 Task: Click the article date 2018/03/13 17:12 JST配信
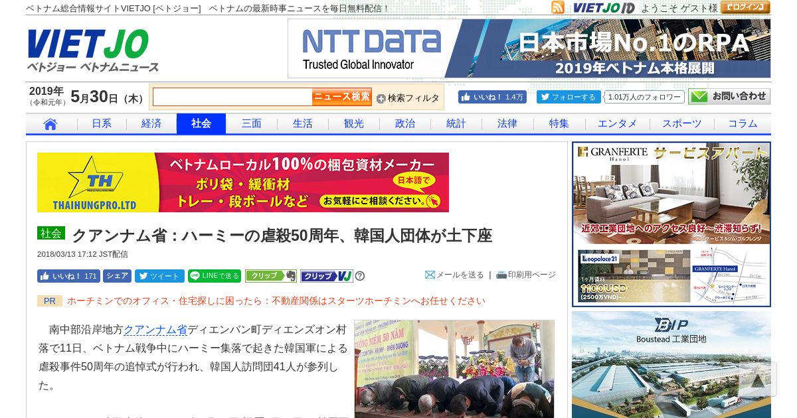click(x=82, y=254)
